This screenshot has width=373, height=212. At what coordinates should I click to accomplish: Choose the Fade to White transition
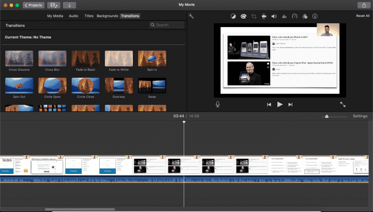[x=119, y=58]
